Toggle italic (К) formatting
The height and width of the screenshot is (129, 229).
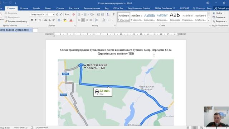point(36,20)
